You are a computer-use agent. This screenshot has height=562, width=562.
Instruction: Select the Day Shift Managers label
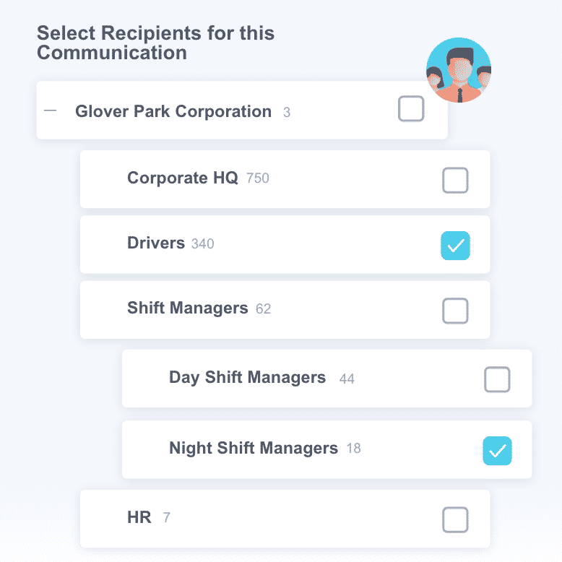[x=247, y=377]
